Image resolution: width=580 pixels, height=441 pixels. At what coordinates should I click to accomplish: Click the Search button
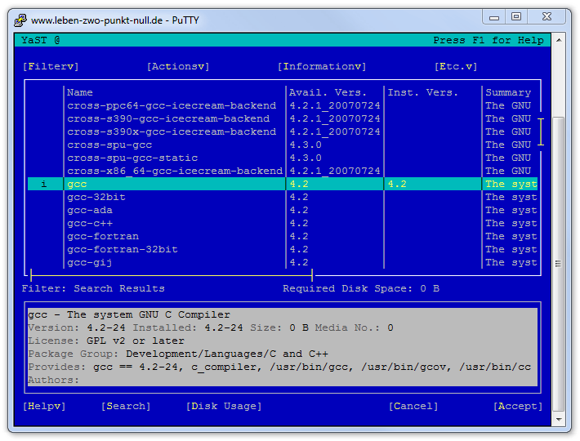[x=126, y=406]
